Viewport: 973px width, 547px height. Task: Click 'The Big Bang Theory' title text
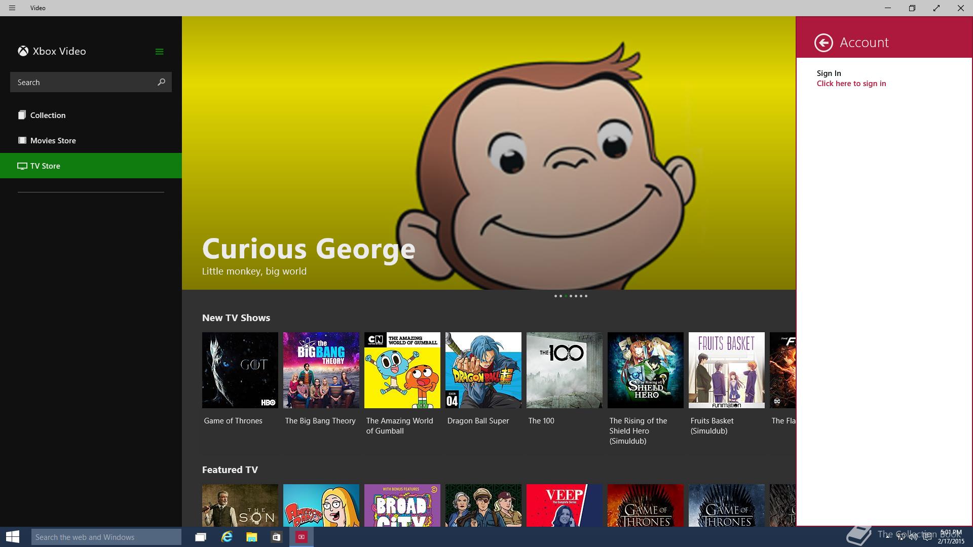click(320, 421)
